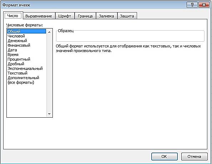212x164 pixels.
Task: Click the Отмена button
Action: tap(194, 157)
